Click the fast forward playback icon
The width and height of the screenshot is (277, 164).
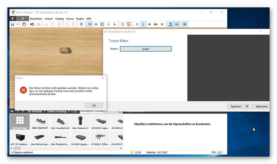(x=150, y=24)
